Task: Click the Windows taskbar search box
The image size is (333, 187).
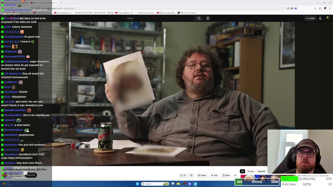Action: click(155, 184)
